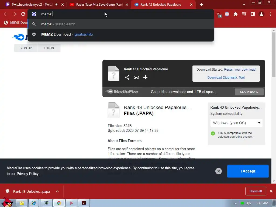Screen dimensions: 276x207
Task: Open the Flash taskbar icon
Action: pos(84,203)
